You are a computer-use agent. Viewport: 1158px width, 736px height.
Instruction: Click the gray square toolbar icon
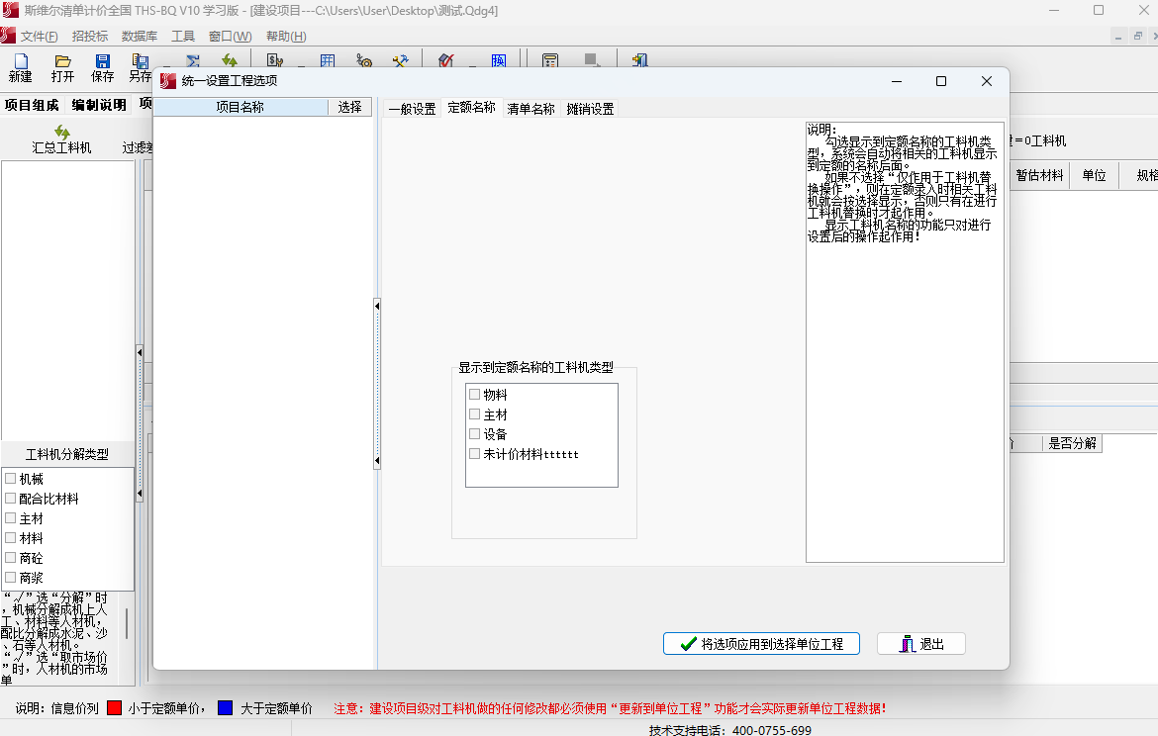point(591,59)
